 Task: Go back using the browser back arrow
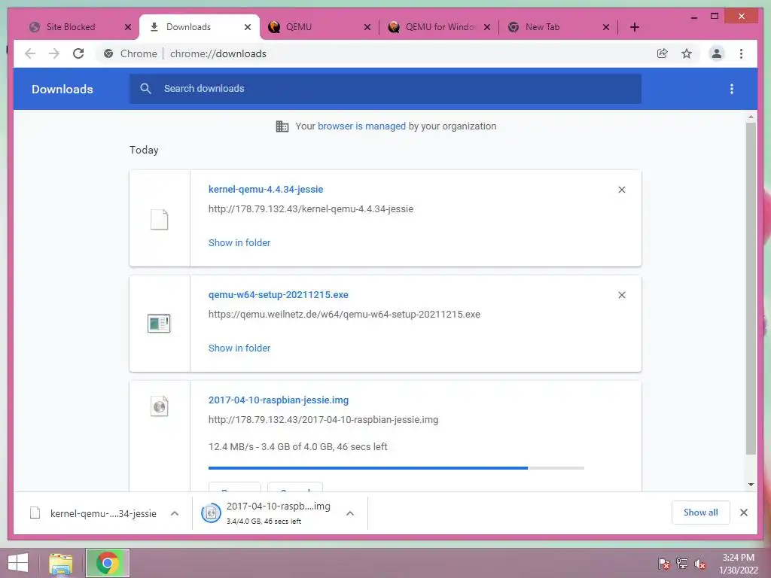[30, 53]
